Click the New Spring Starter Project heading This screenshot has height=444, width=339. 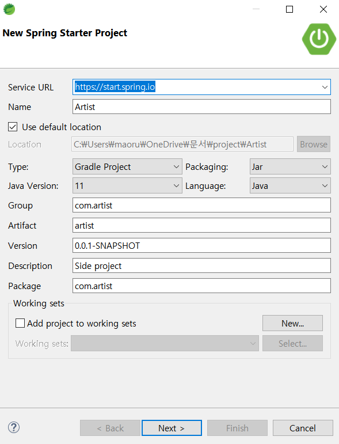pos(65,33)
